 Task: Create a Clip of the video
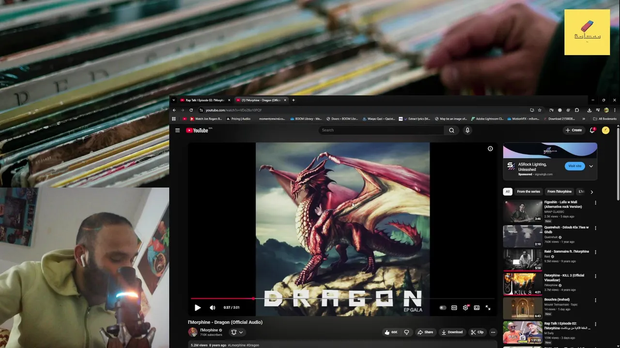(477, 332)
